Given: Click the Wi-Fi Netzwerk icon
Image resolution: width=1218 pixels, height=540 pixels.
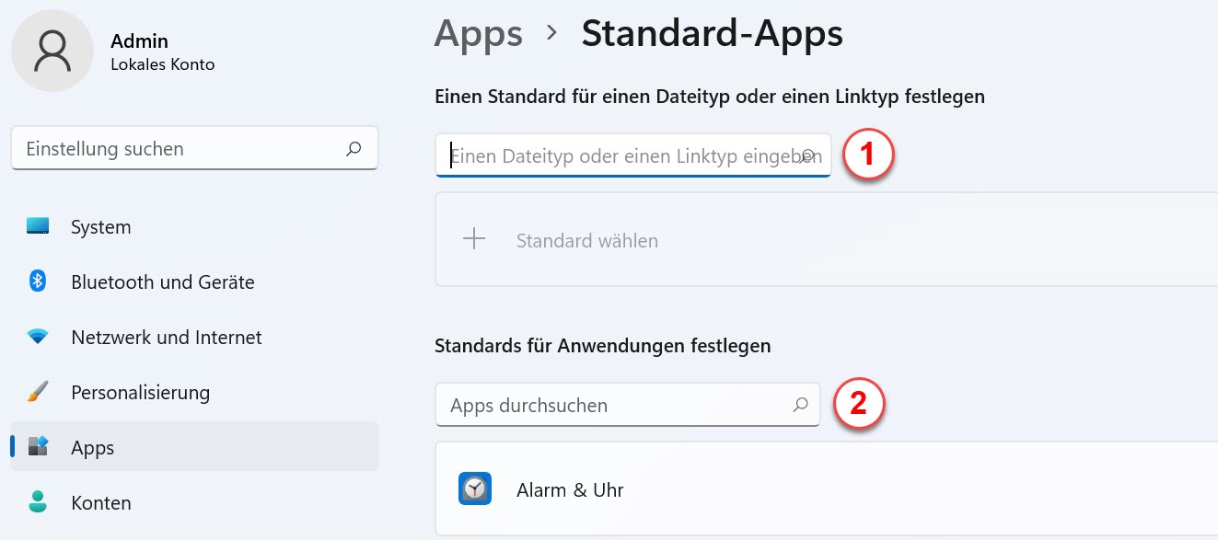Looking at the screenshot, I should 38,338.
